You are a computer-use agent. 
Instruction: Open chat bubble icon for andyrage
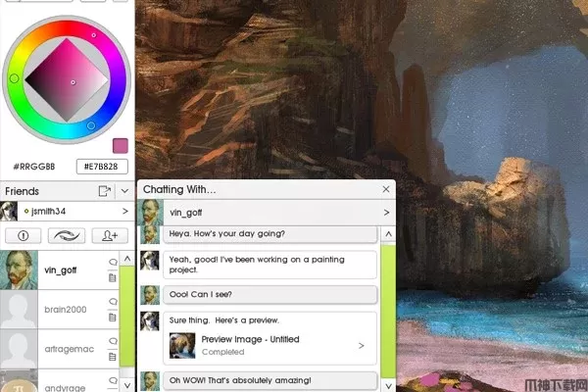click(x=113, y=380)
